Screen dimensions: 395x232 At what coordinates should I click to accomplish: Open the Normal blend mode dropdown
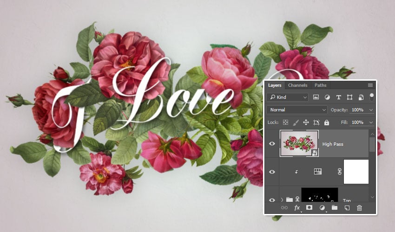(x=297, y=110)
